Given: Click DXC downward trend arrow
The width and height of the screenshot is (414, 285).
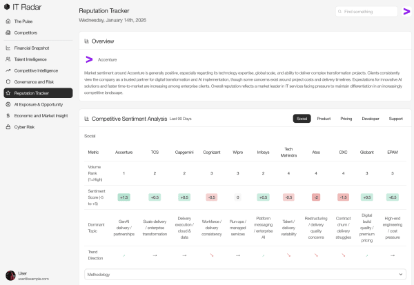Looking at the screenshot, I should tap(343, 255).
